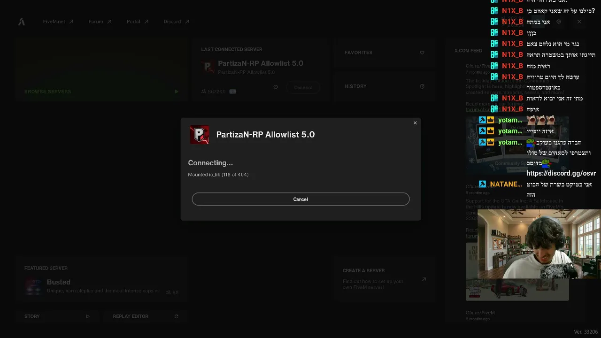
Task: Click the clock icon beside History
Action: [422, 86]
